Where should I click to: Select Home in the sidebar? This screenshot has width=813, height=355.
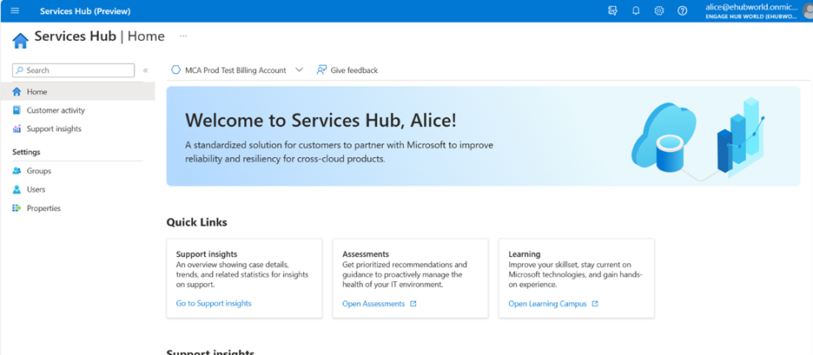[77, 92]
